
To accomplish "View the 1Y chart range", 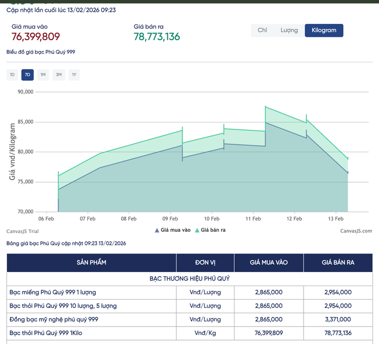I will [x=74, y=75].
